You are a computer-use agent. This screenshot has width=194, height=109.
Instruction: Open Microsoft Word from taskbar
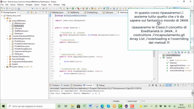pos(90,106)
